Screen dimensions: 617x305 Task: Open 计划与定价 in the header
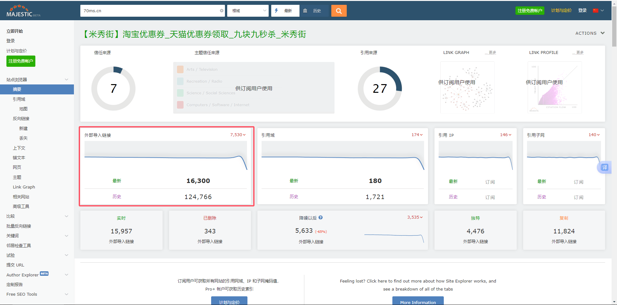(x=561, y=11)
